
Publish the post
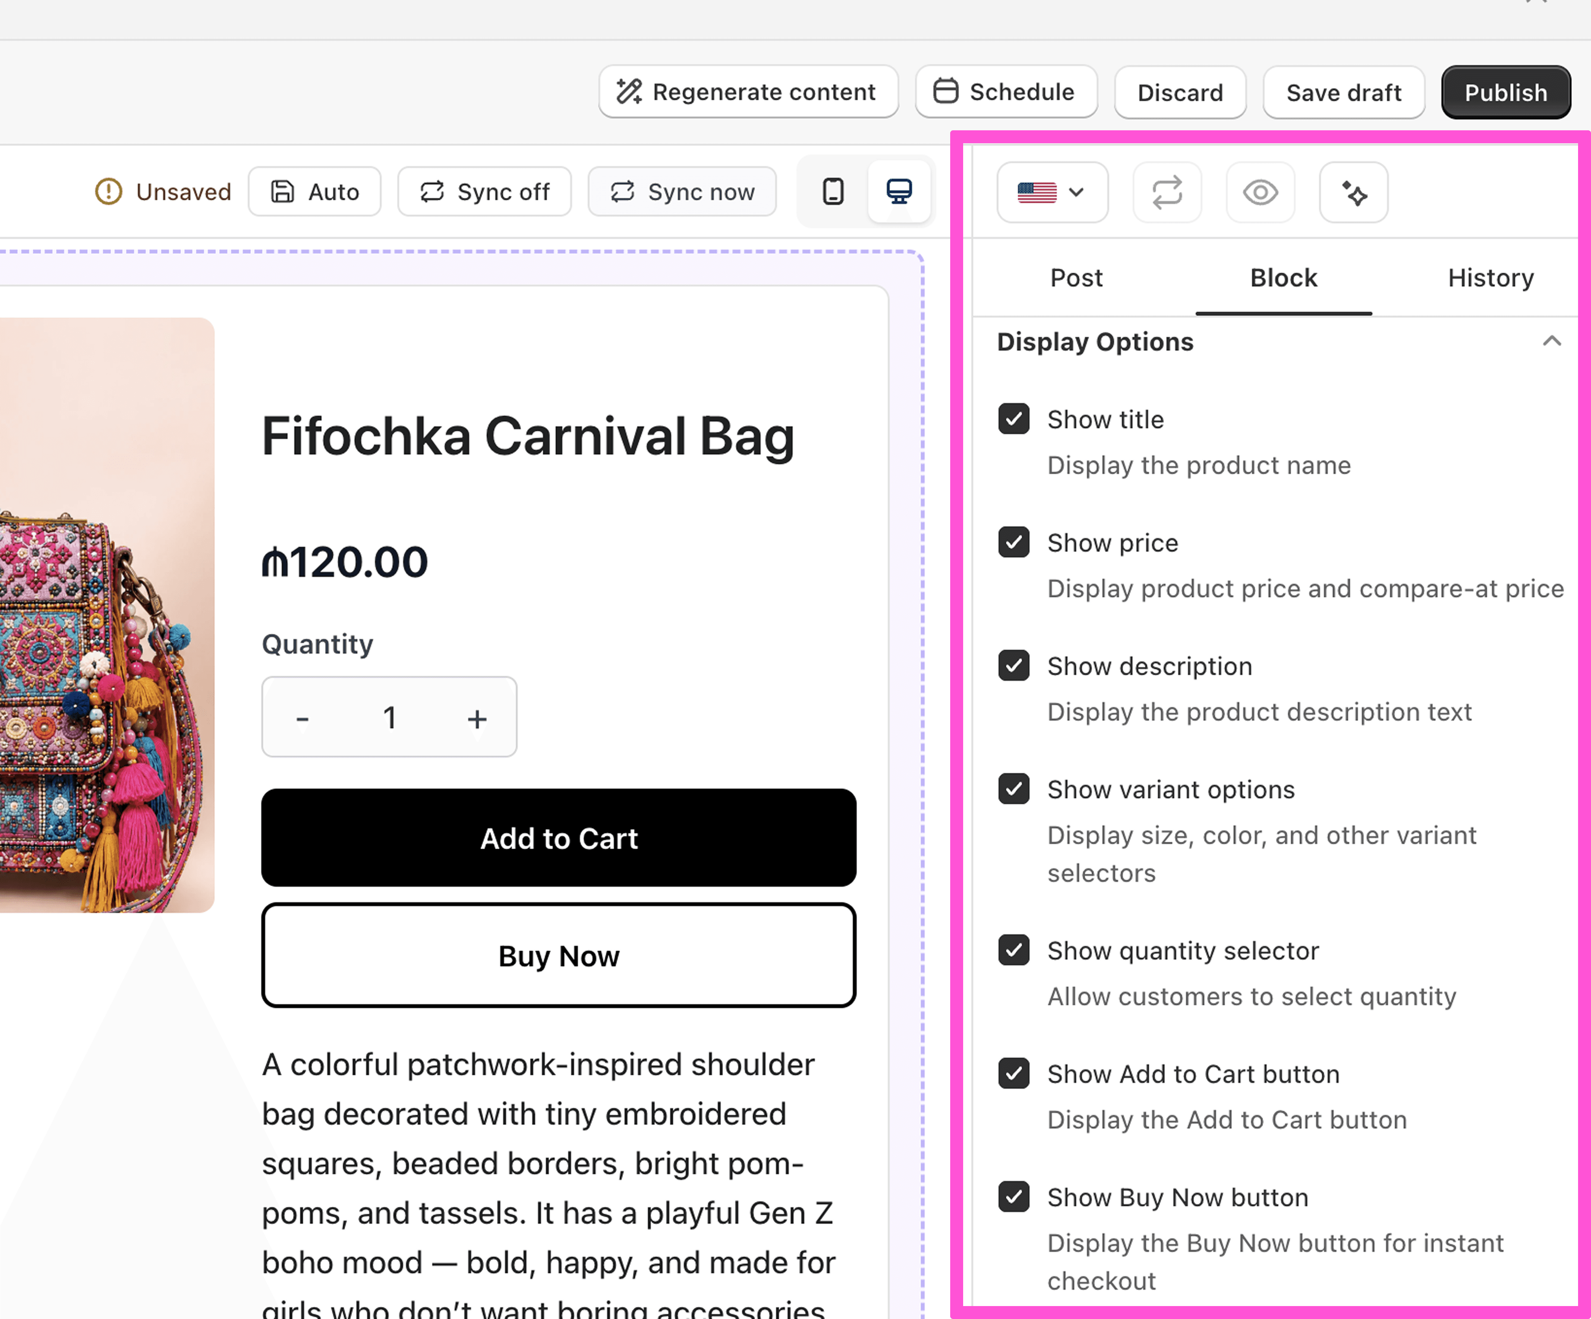tap(1506, 92)
